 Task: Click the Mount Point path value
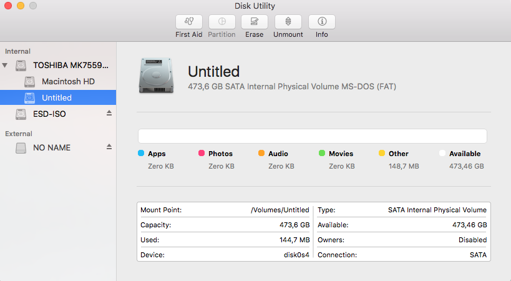pyautogui.click(x=280, y=210)
